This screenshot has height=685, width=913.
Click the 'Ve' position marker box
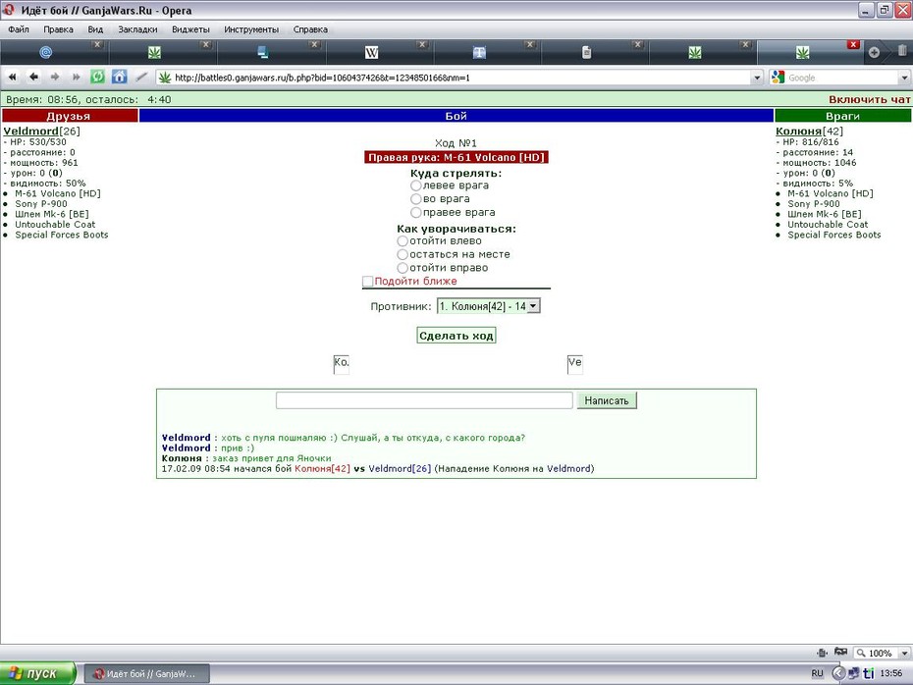[574, 364]
